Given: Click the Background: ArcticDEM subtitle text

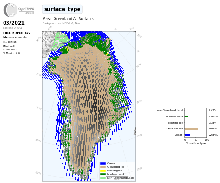Looking at the screenshot, I should click(61, 23).
